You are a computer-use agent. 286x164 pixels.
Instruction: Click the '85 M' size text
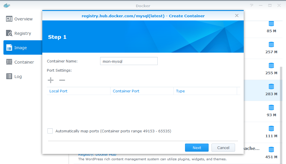[271, 31]
